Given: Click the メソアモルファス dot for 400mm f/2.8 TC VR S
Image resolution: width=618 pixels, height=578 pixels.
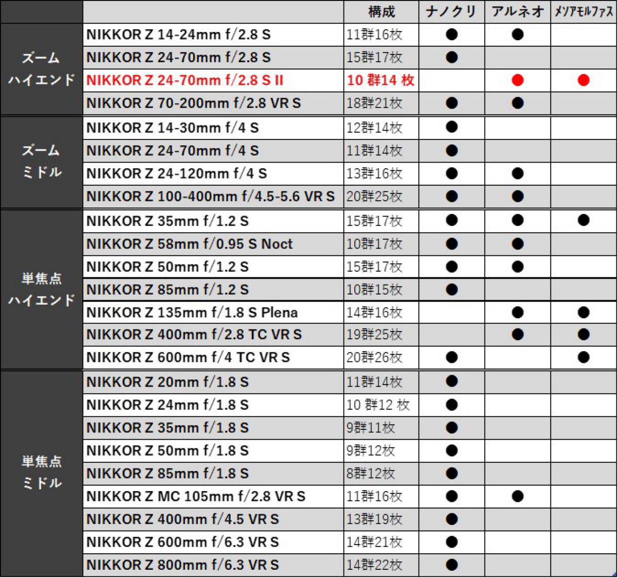Looking at the screenshot, I should pyautogui.click(x=583, y=335).
